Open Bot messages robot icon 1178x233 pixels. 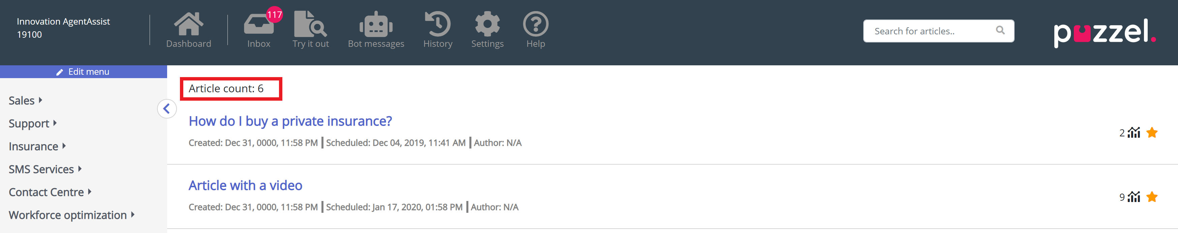click(376, 25)
